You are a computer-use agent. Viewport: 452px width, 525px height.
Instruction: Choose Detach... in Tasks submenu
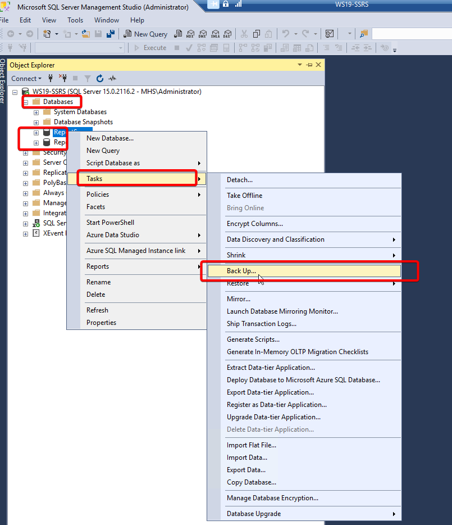304,179
